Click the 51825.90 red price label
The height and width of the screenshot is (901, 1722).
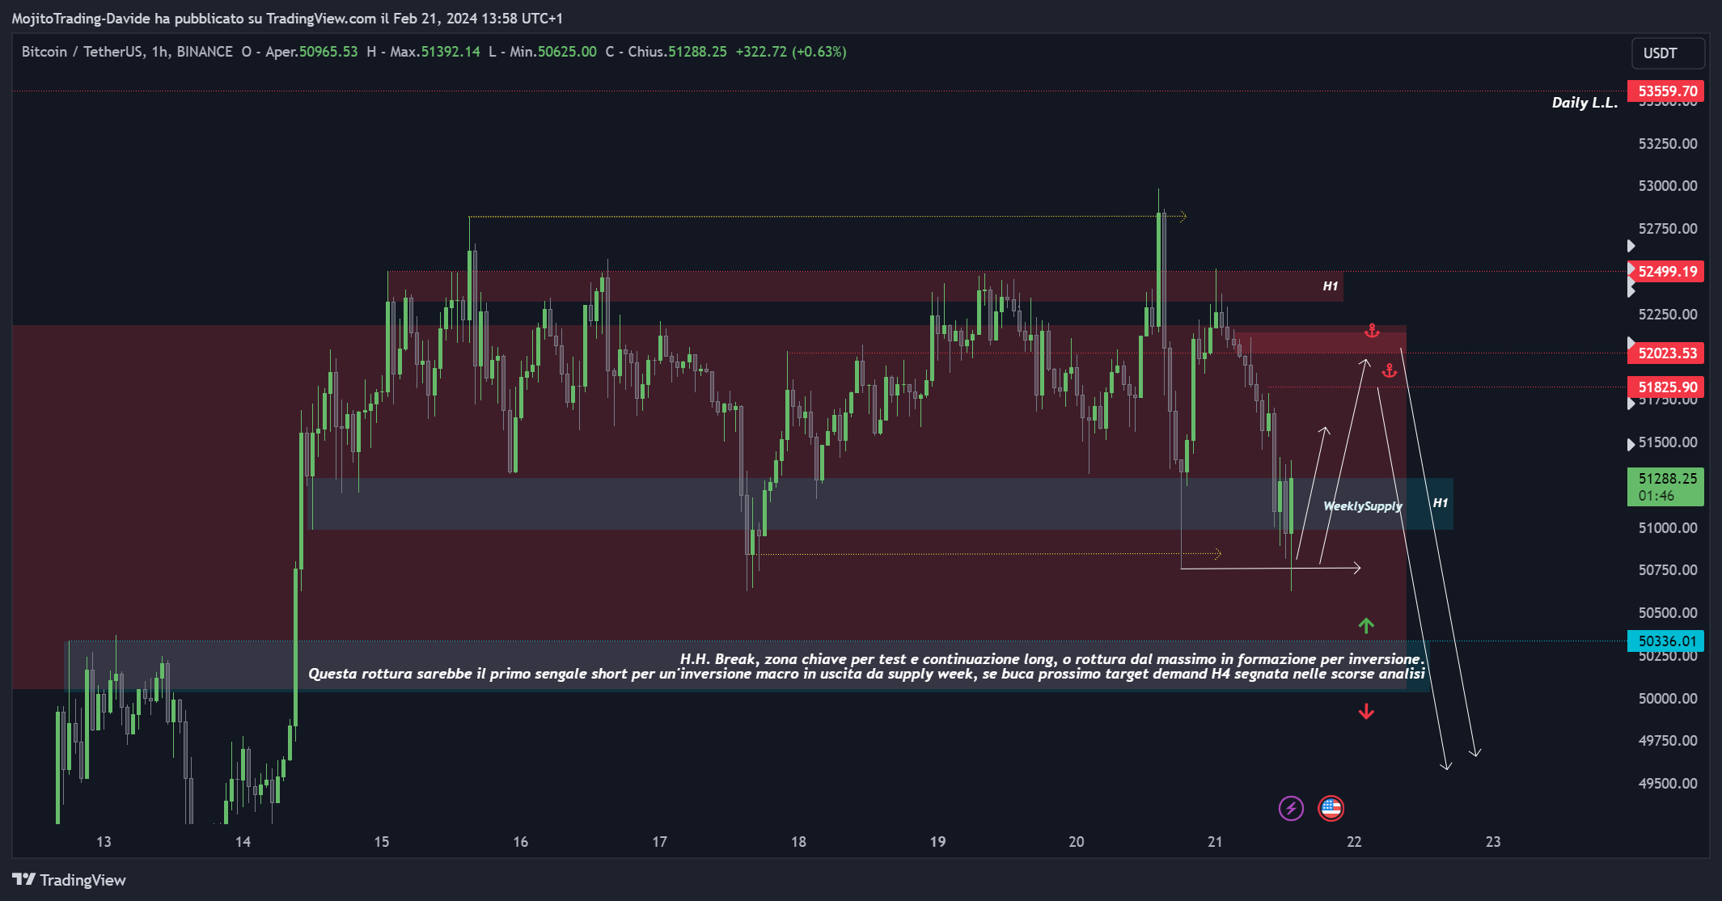click(x=1665, y=387)
